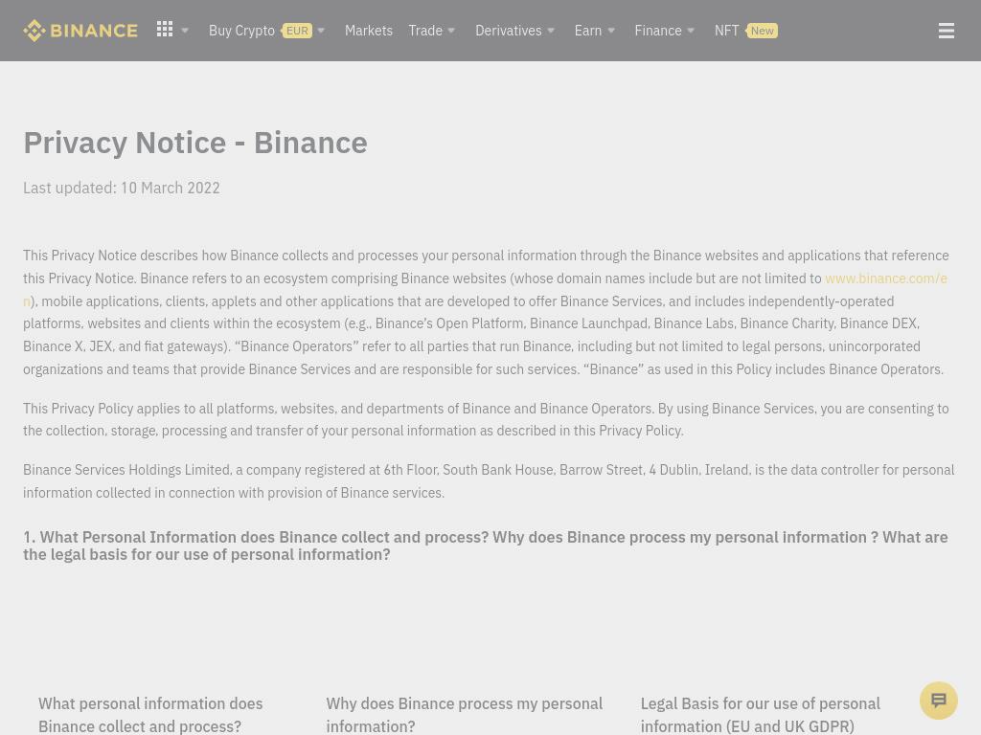The width and height of the screenshot is (981, 735).
Task: Click the EUR currency badge
Action: click(297, 31)
